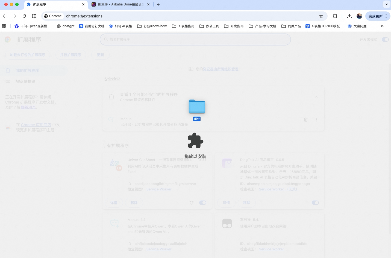391x258 pixels.
Task: Toggle developer mode switch
Action: (385, 40)
